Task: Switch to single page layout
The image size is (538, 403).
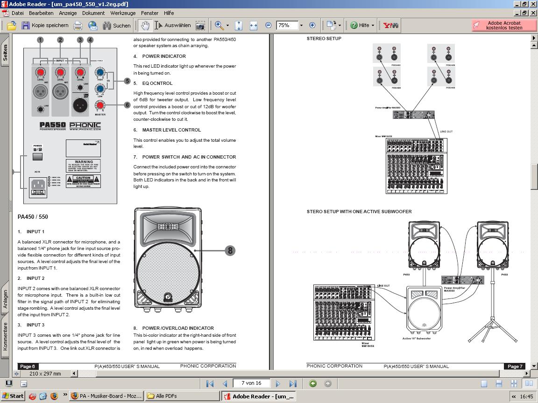Action: [484, 383]
